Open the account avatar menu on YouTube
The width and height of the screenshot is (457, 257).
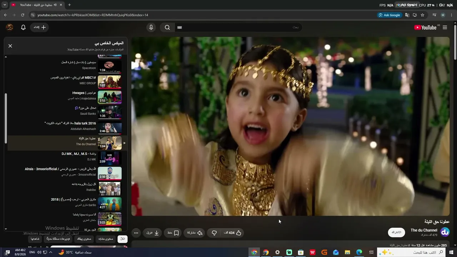(x=10, y=27)
